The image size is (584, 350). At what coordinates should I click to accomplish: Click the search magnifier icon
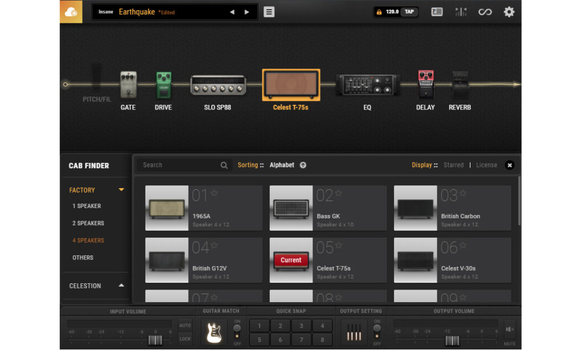(224, 165)
